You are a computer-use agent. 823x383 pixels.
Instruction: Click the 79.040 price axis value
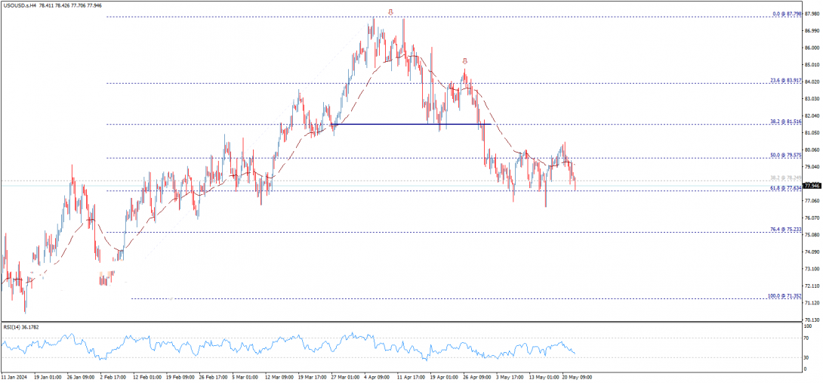[x=812, y=167]
